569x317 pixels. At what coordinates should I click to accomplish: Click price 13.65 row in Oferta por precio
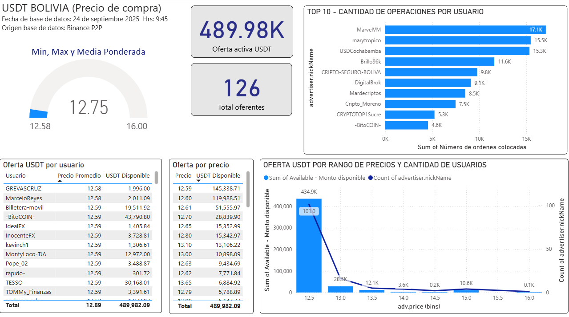208,282
